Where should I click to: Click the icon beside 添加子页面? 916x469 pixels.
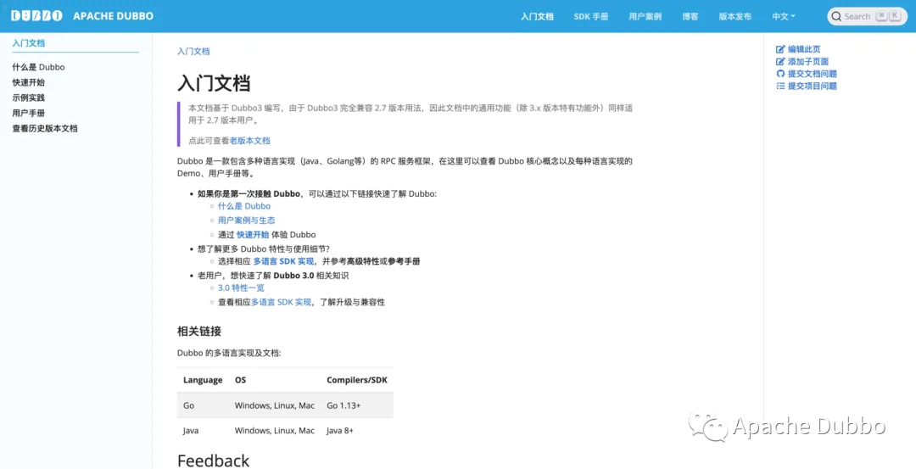780,61
